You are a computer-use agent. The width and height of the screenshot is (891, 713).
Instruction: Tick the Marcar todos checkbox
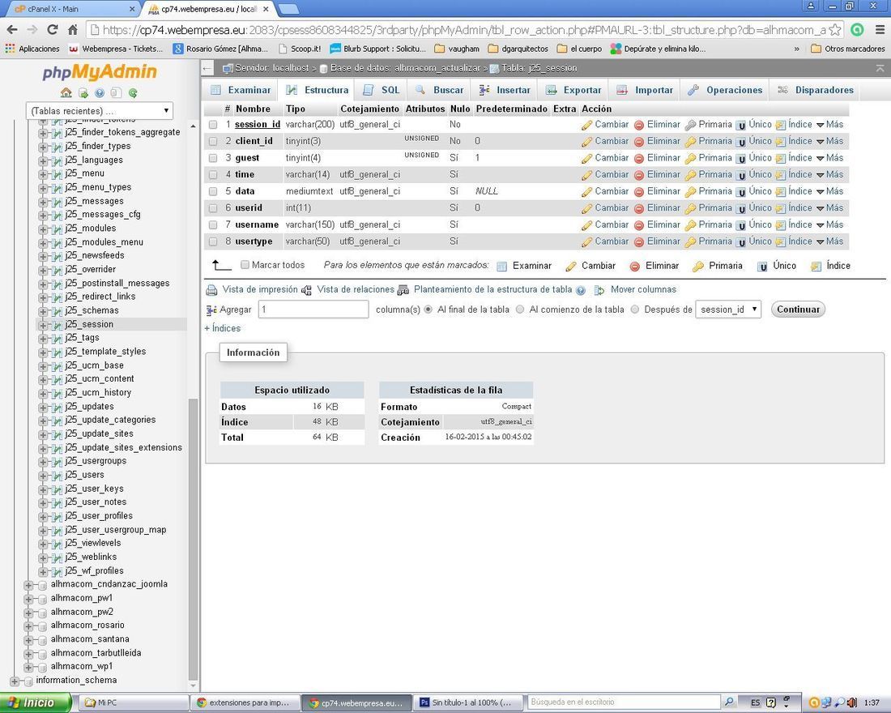245,264
